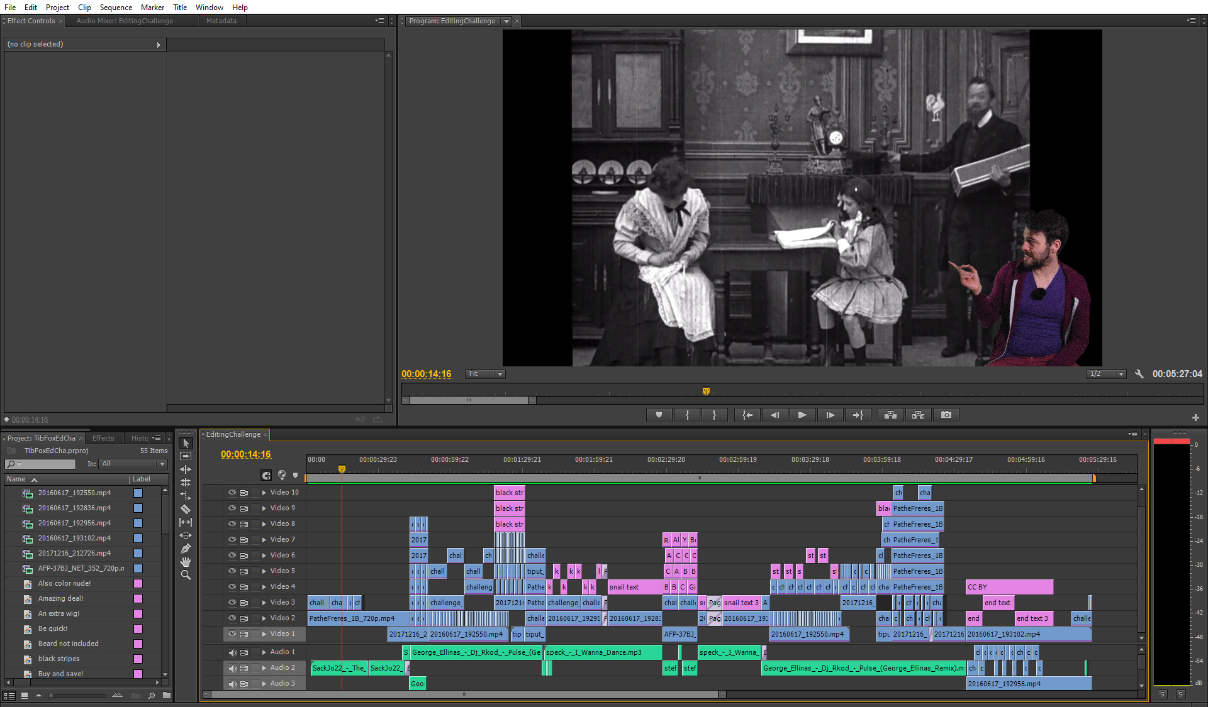1208x707 pixels.
Task: Open the File menu
Action: click(x=10, y=8)
